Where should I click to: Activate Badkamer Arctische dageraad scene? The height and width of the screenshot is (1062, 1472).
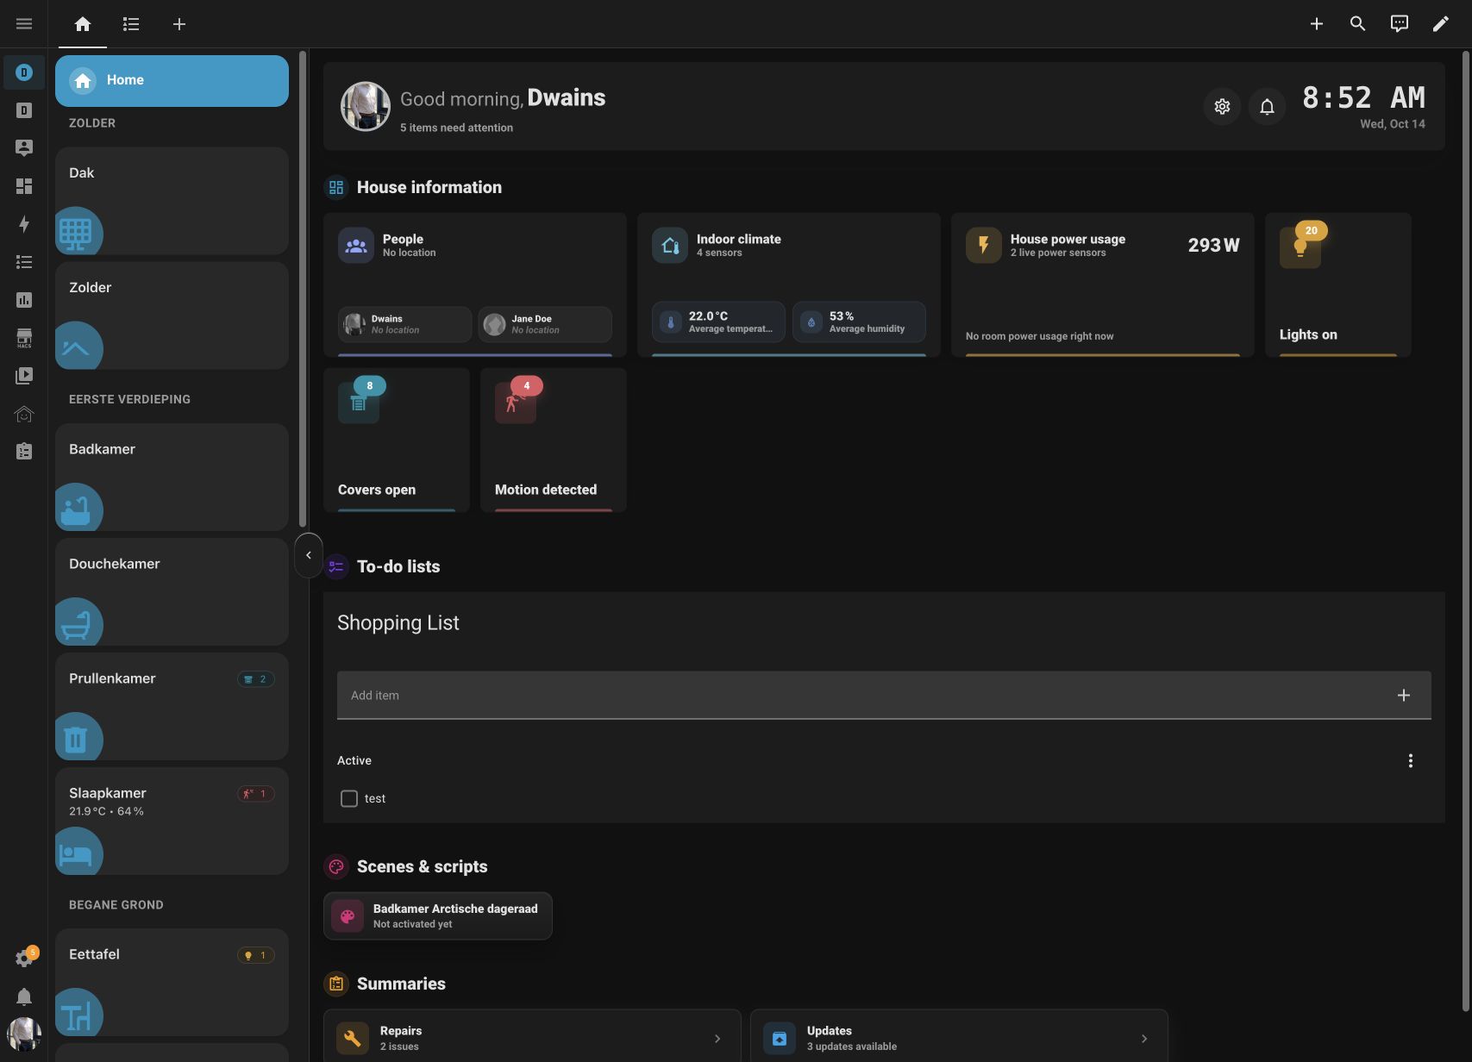click(x=438, y=915)
